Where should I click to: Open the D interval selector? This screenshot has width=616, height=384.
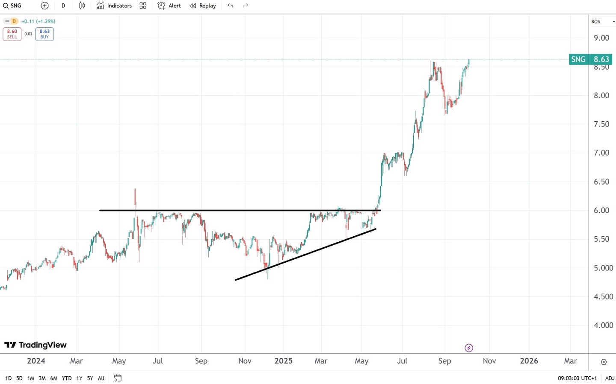[63, 6]
